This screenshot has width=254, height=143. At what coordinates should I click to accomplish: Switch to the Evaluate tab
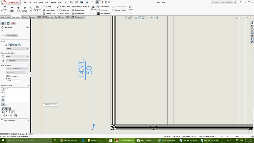click(x=32, y=17)
